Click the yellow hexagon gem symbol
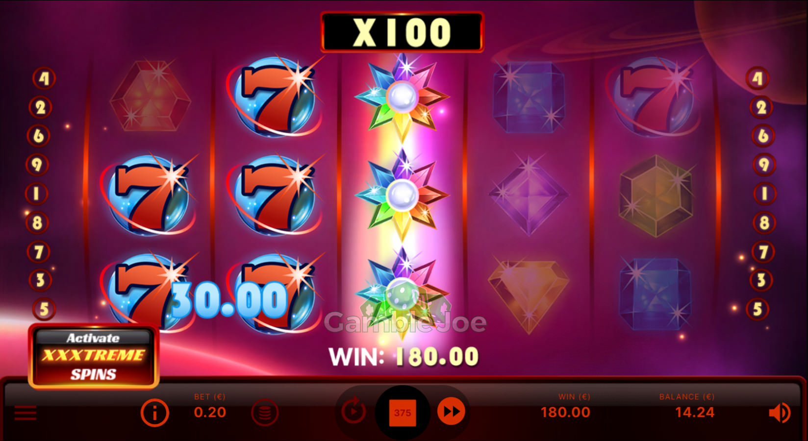The width and height of the screenshot is (808, 441). 656,196
